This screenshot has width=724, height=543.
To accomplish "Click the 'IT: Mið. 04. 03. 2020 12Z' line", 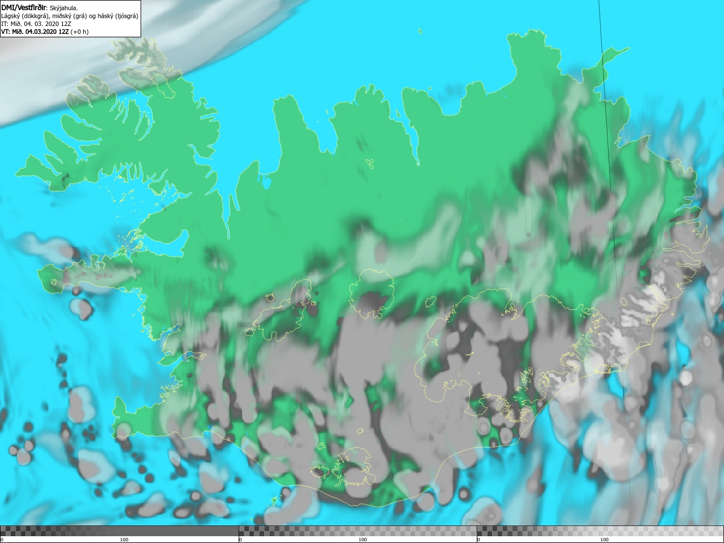I will tap(36, 24).
